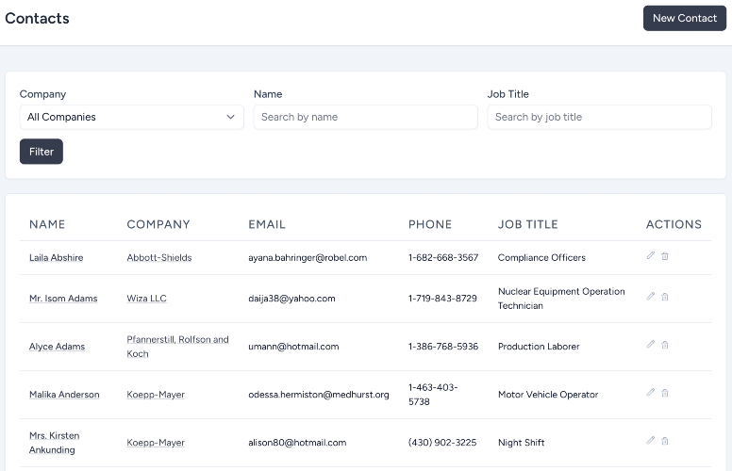The image size is (732, 471).
Task: Click phone number 1-463-403-5738
Action: [x=433, y=395]
